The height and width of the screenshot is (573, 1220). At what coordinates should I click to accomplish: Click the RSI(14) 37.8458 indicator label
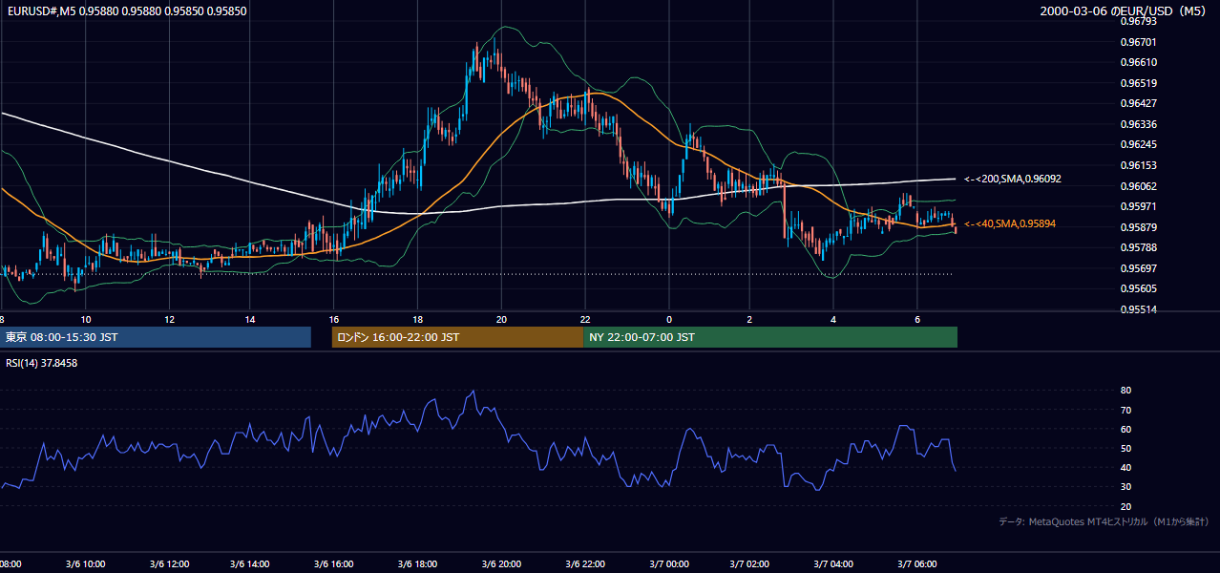tap(42, 363)
